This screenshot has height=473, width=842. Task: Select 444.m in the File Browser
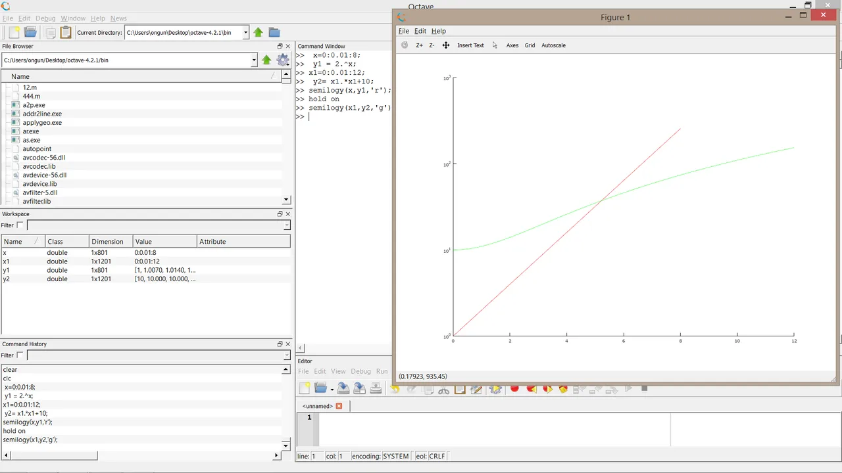pyautogui.click(x=32, y=96)
